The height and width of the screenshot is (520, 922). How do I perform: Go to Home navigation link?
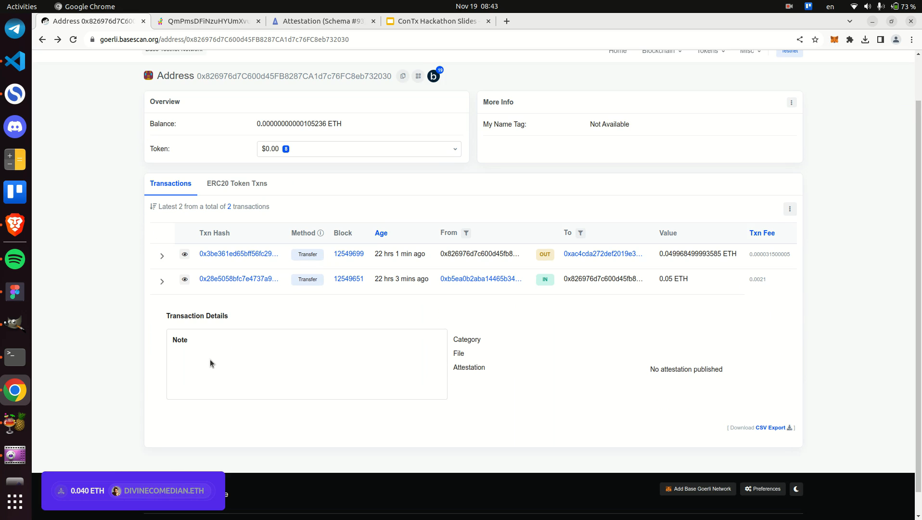click(x=617, y=51)
